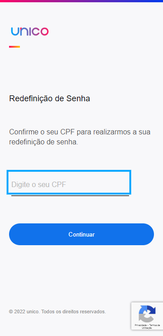Focus the 'Digite o seu CPF' field
Image resolution: width=163 pixels, height=336 pixels.
tap(69, 183)
